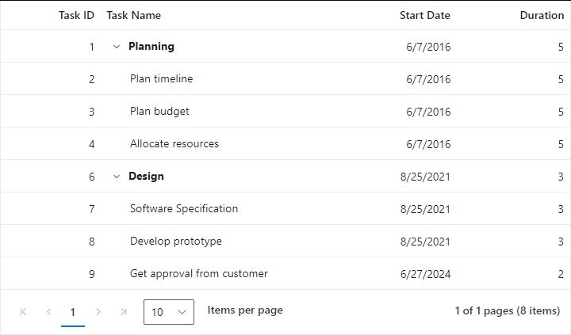Go to last page pager icon
571x335 pixels.
tap(124, 312)
